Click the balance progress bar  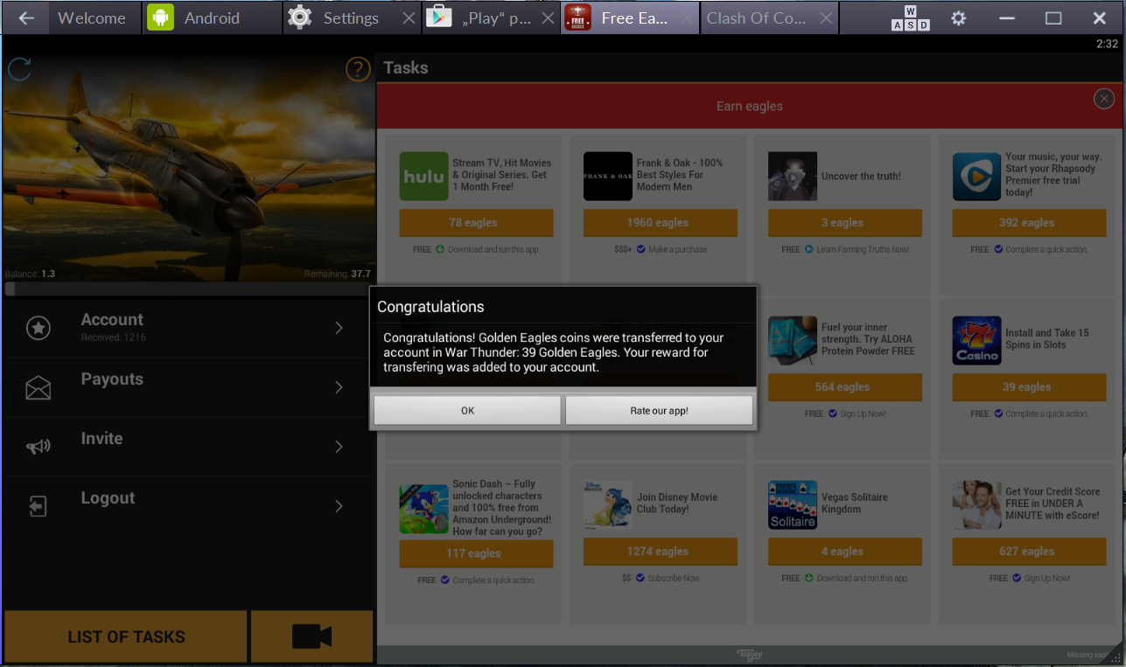click(188, 288)
